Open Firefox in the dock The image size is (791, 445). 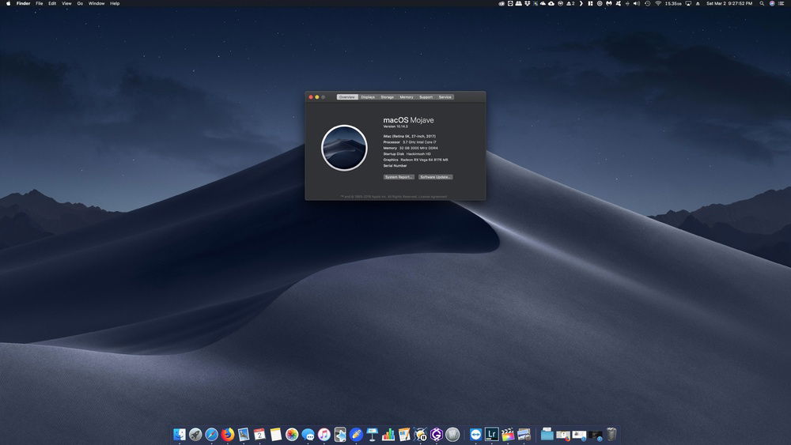pos(228,434)
